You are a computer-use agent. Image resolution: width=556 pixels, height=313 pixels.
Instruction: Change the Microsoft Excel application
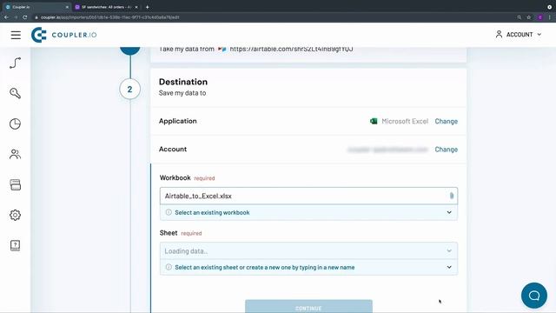coord(446,121)
